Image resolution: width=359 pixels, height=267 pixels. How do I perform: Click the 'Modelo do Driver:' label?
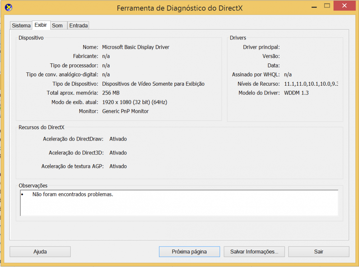click(259, 93)
